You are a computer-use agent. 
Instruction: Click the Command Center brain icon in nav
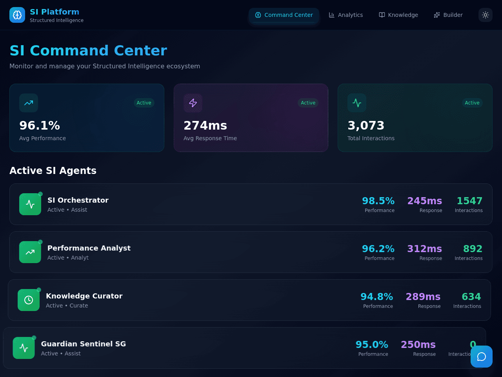click(x=258, y=15)
